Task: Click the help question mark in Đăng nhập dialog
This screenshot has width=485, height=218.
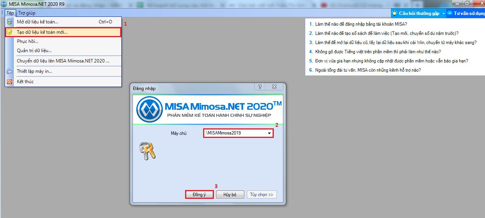Action: click(x=260, y=87)
